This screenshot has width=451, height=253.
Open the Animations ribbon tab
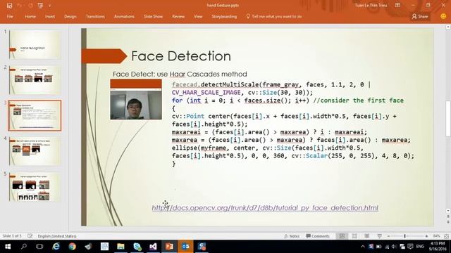click(x=124, y=16)
